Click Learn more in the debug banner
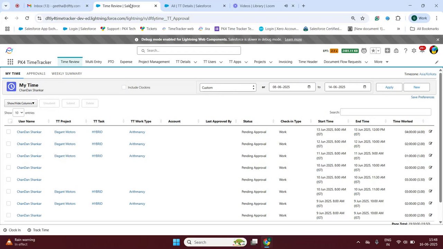 (293, 39)
